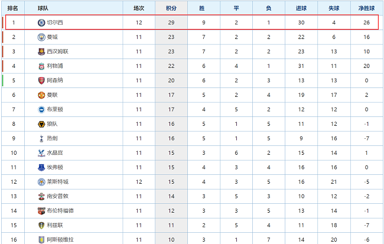Click the Crystal Palace (水晶宫) crest

coord(41,153)
